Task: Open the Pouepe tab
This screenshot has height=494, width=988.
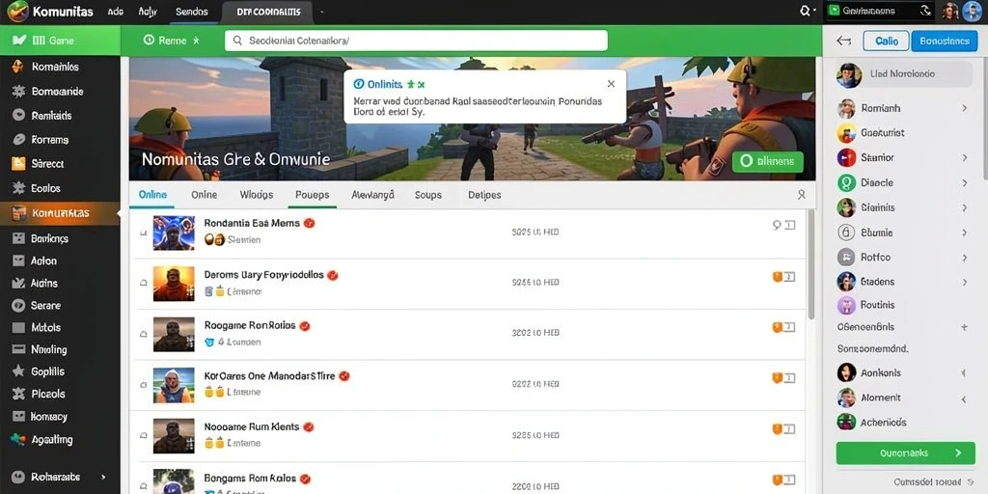Action: point(313,195)
